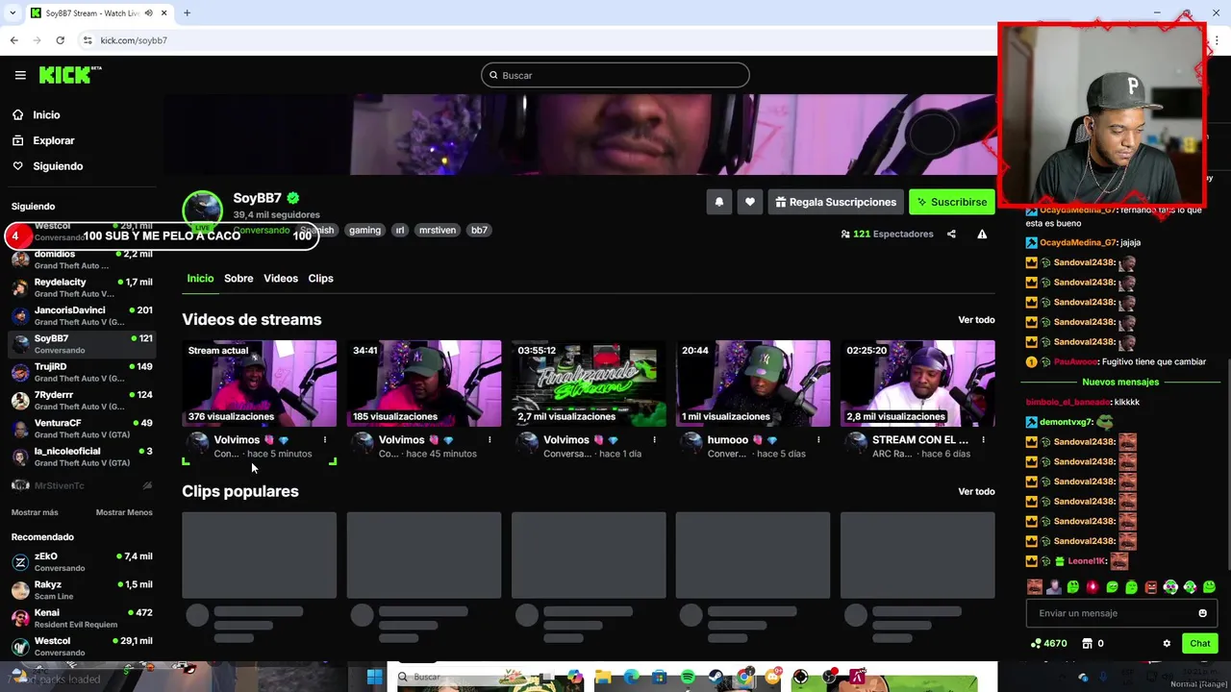Open the 34:41 video thumbnail
This screenshot has height=692, width=1231.
click(x=424, y=383)
